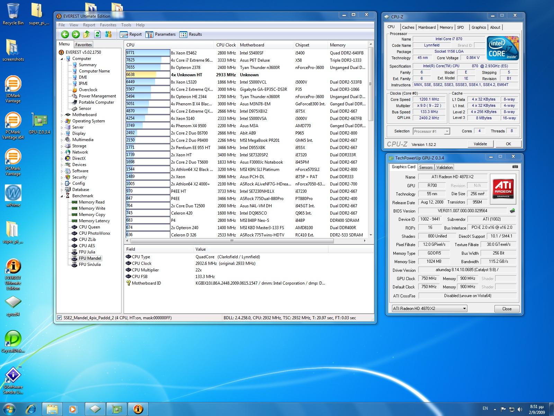554x416 pixels.
Task: Open the ATI Radeon HD 4870 X2 dropdown
Action: point(429,309)
